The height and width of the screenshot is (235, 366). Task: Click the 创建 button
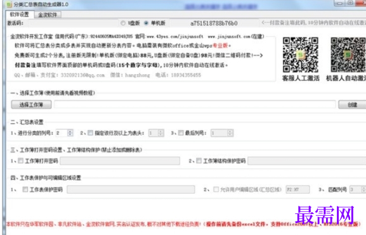point(352,105)
